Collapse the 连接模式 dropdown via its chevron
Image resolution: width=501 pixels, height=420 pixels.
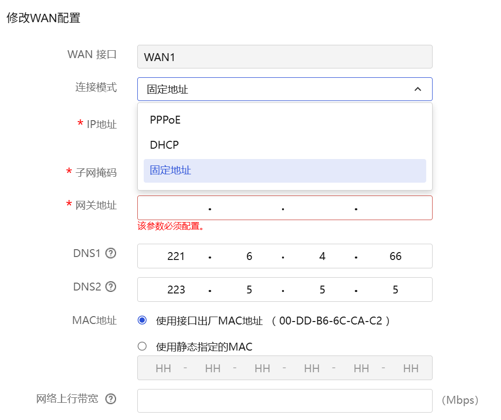click(417, 89)
